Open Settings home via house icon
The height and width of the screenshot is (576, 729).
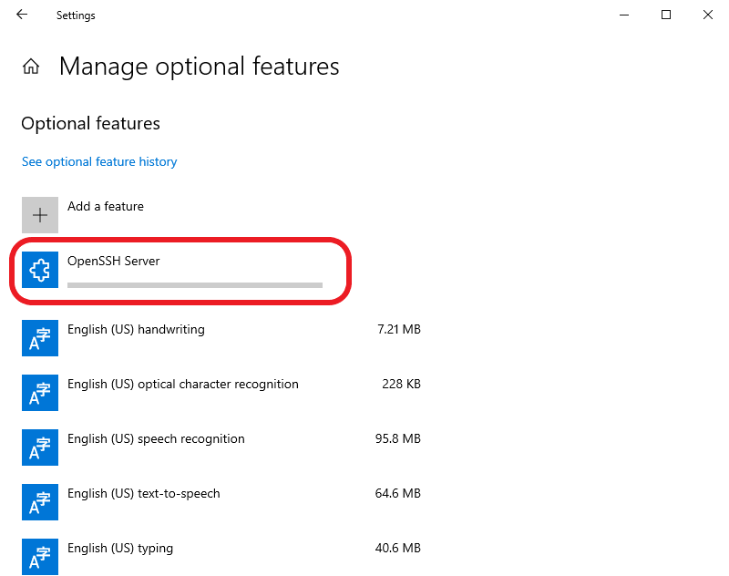click(31, 67)
